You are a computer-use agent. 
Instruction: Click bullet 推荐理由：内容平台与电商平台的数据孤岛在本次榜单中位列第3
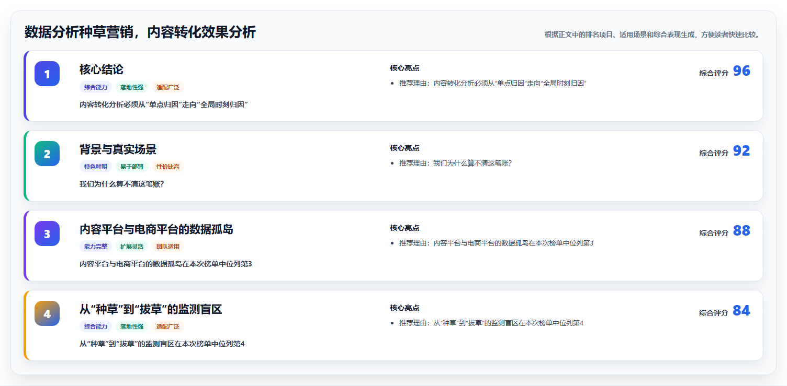(497, 243)
